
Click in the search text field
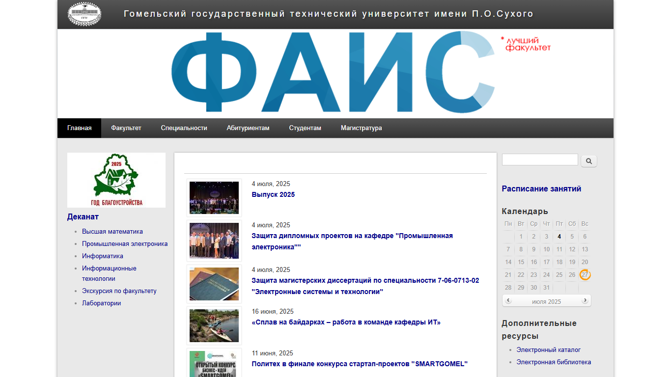point(540,160)
